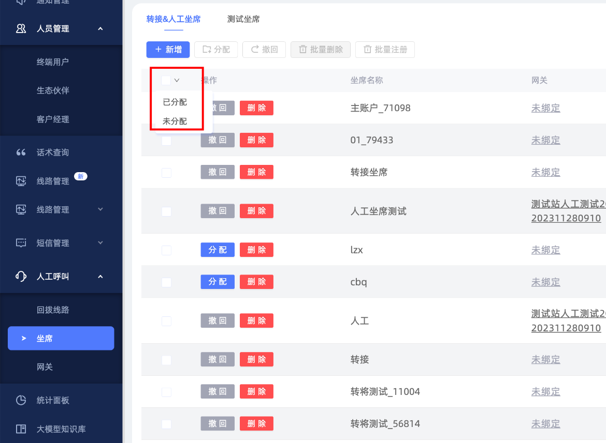Image resolution: width=606 pixels, height=443 pixels.
Task: Expand the 短信管理 menu chevron
Action: click(100, 243)
